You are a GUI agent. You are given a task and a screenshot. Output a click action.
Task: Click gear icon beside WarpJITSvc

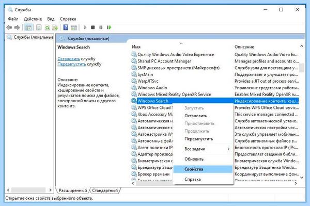pyautogui.click(x=134, y=81)
